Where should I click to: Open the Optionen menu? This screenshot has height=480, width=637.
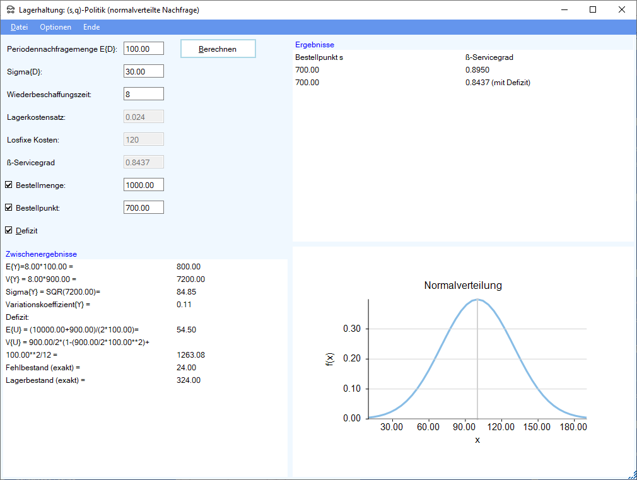[56, 27]
